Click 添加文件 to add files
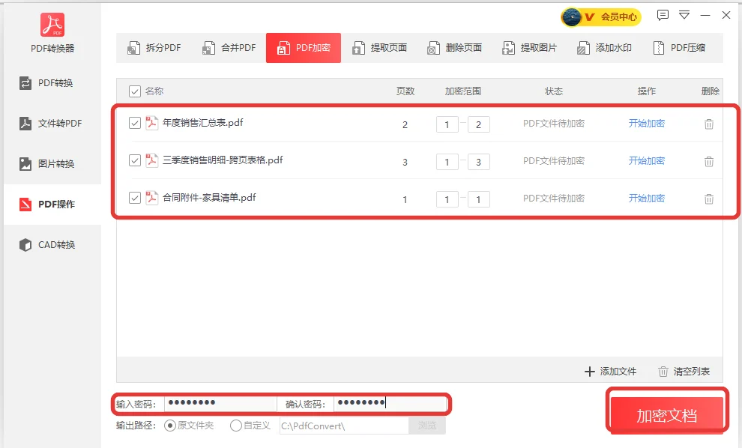Image resolution: width=742 pixels, height=448 pixels. [610, 372]
